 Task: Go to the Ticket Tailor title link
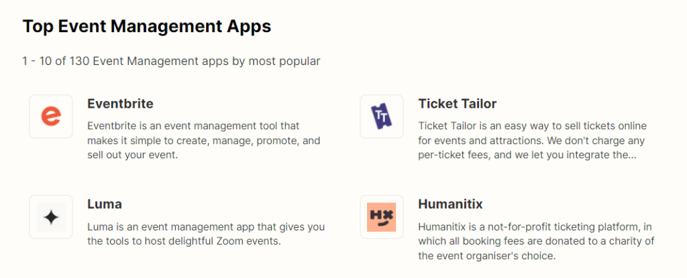point(457,104)
